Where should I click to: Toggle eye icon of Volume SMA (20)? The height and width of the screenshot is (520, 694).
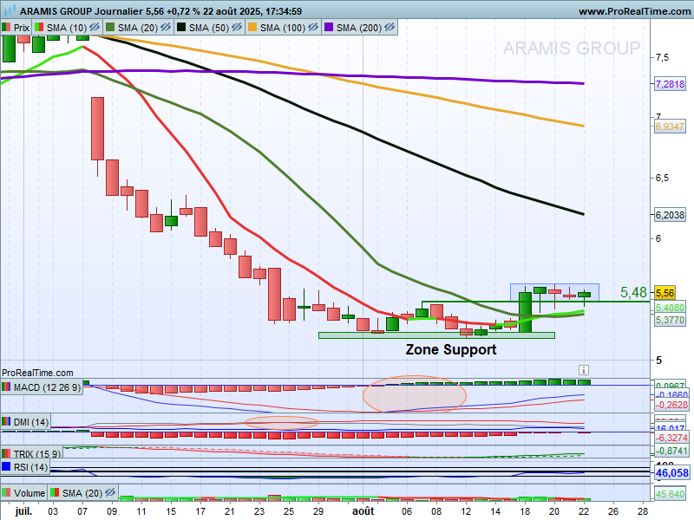pyautogui.click(x=110, y=492)
